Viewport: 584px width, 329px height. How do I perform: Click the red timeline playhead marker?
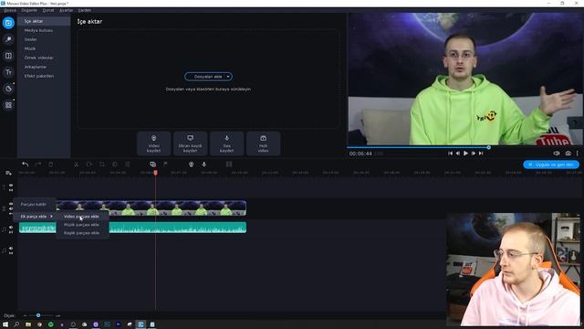[155, 173]
